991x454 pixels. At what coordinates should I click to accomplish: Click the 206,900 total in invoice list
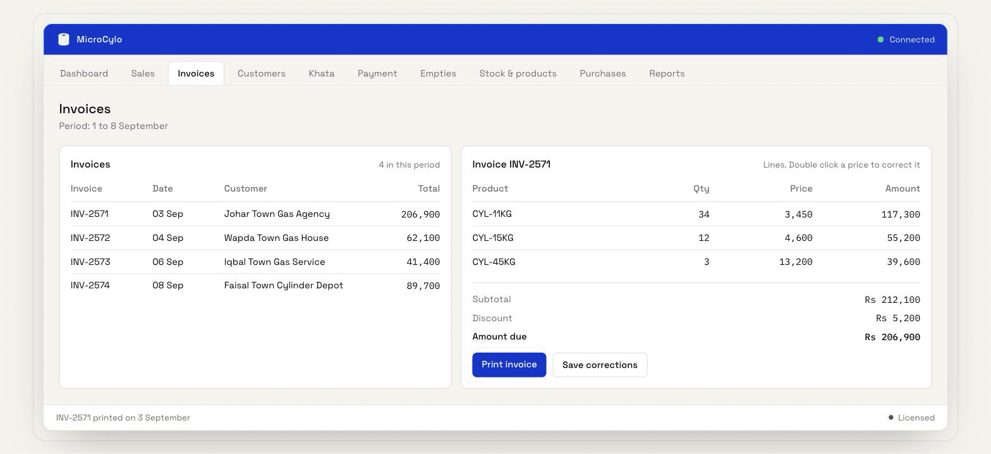click(420, 214)
